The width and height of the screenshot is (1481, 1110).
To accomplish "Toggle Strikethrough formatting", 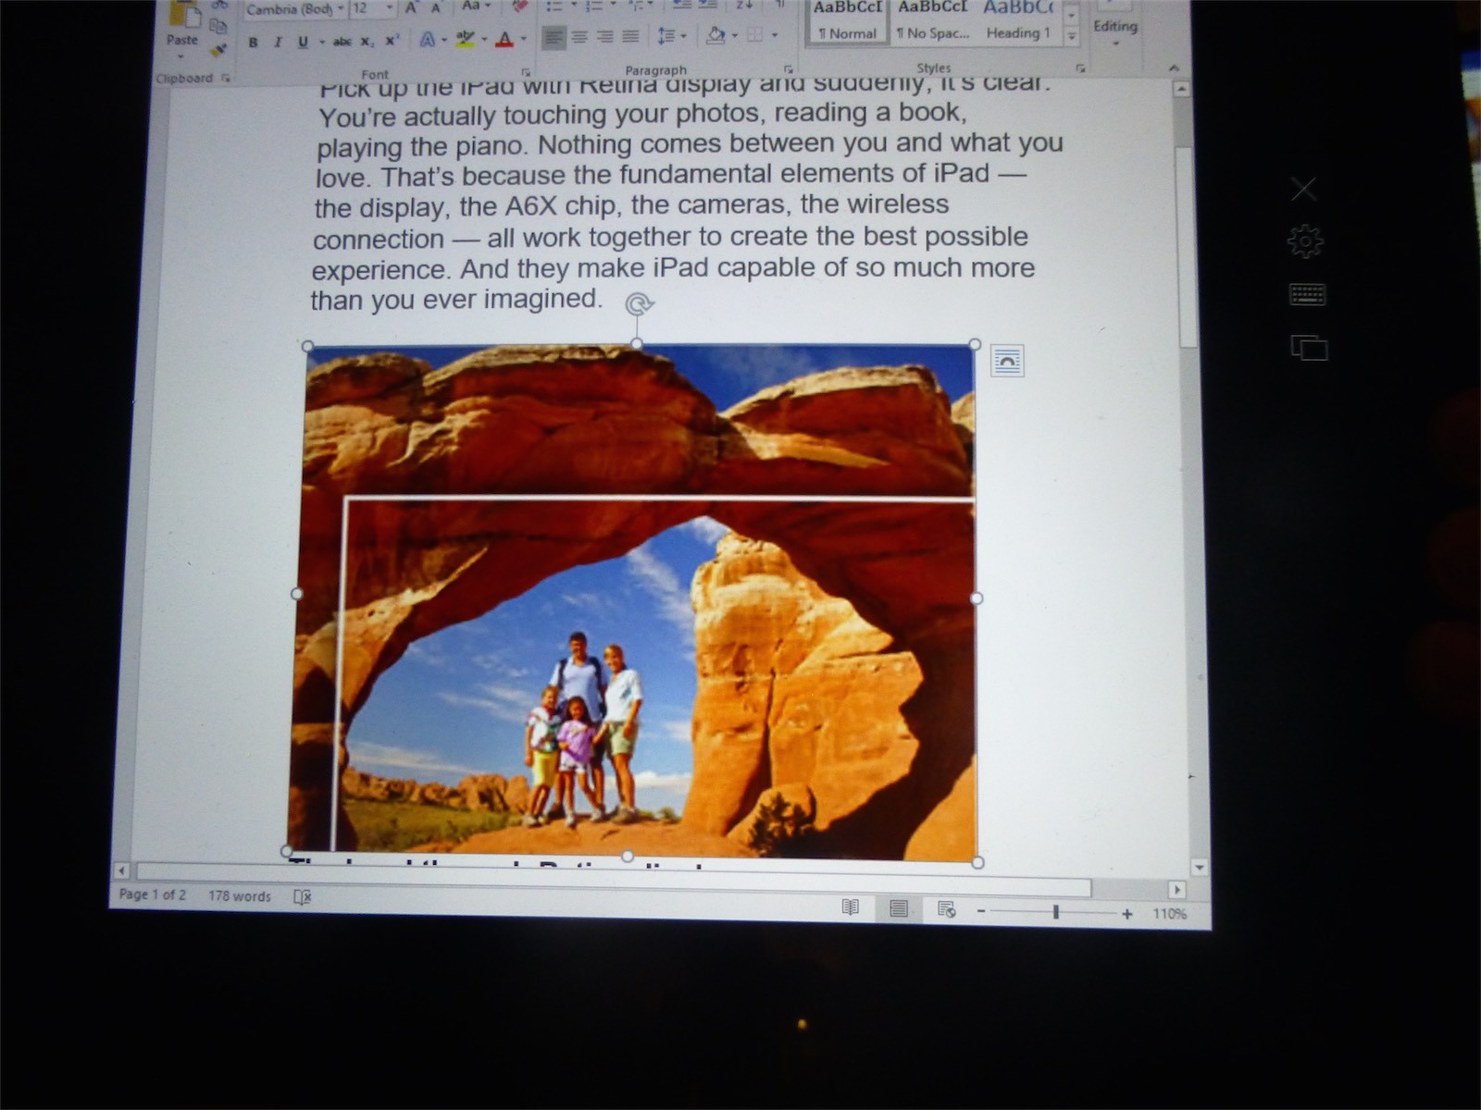I will pos(342,42).
